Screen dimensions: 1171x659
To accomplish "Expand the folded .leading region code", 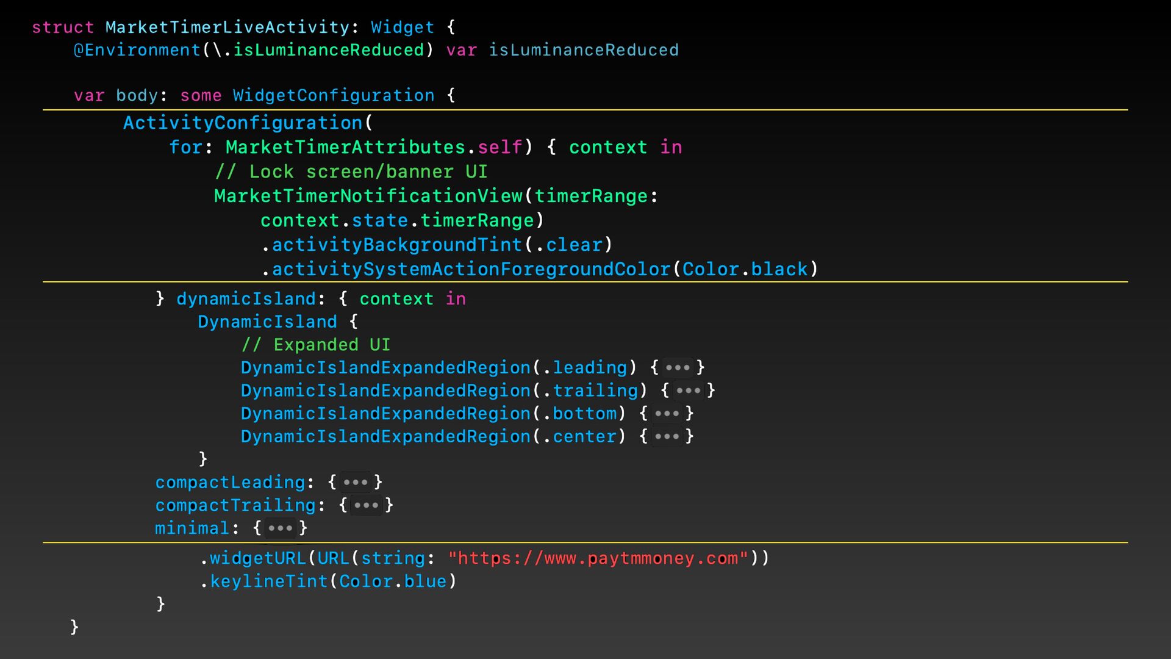I will click(x=677, y=368).
